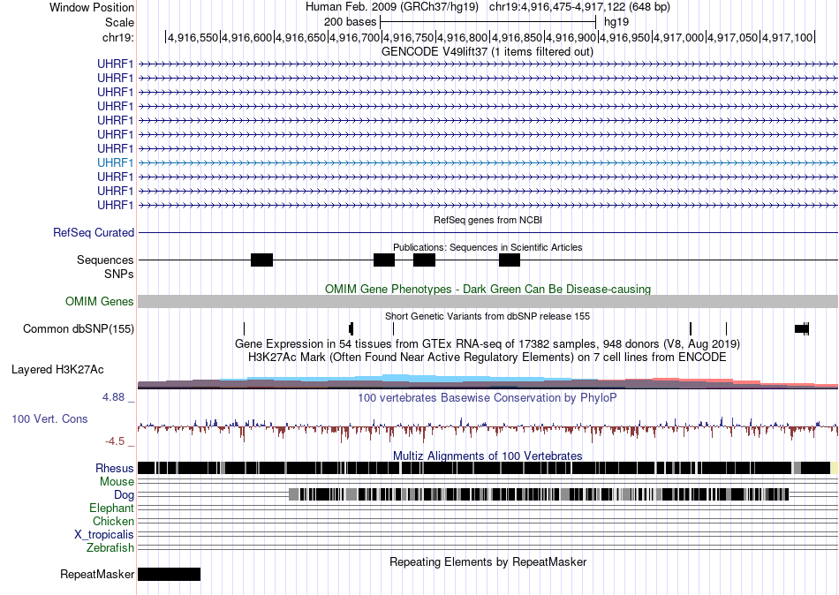Click the chr19: ruler label

click(117, 37)
